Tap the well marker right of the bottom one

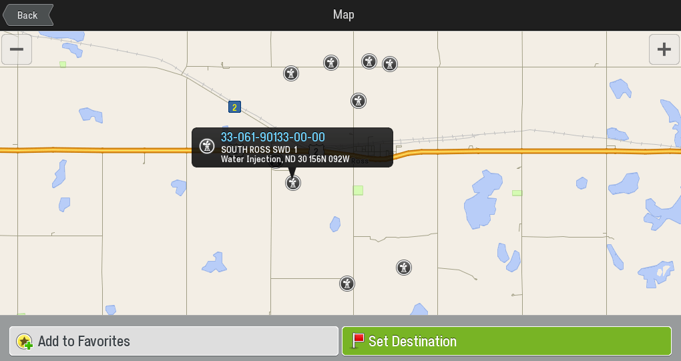pos(404,268)
